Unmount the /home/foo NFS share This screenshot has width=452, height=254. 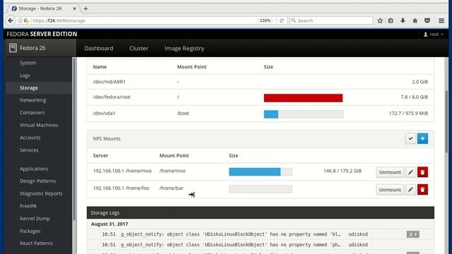390,190
